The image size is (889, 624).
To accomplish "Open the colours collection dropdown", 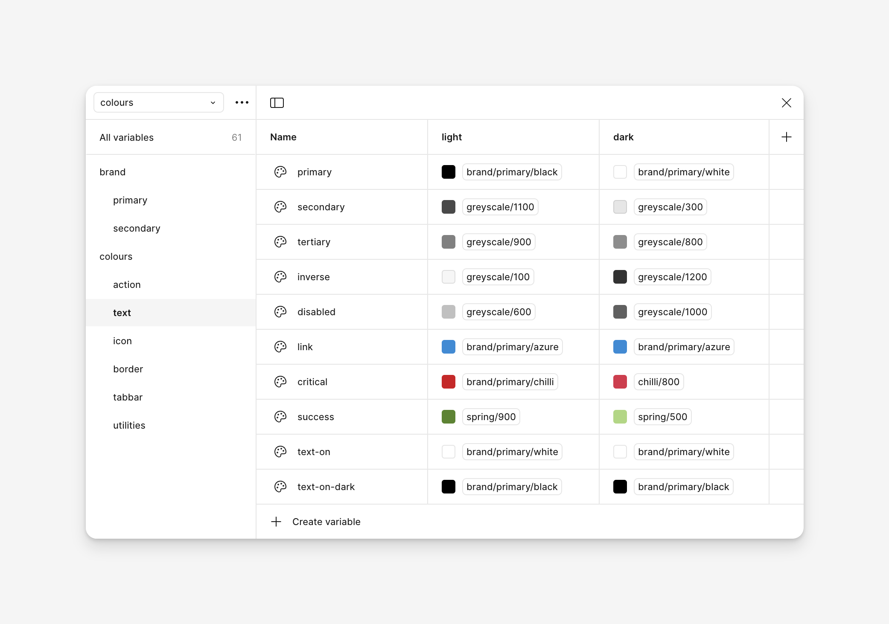I will coord(158,102).
